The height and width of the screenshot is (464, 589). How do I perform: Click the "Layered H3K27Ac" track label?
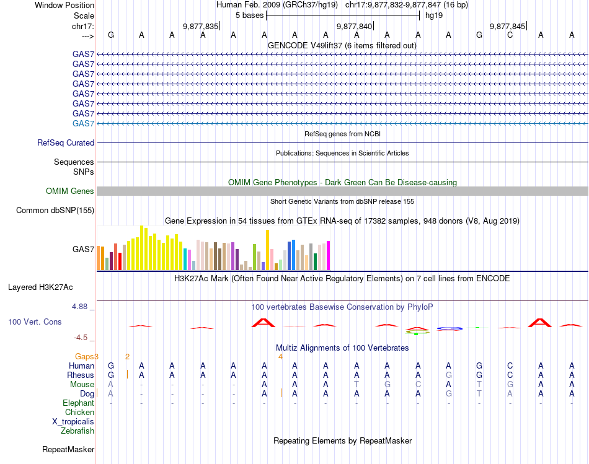coord(40,287)
